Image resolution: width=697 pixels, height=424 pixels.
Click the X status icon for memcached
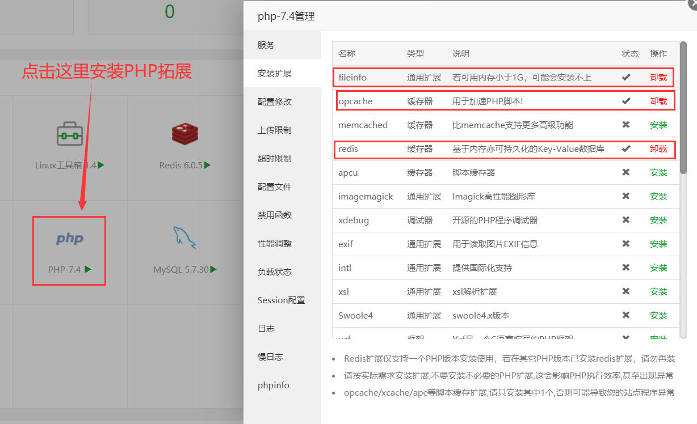[x=626, y=125]
